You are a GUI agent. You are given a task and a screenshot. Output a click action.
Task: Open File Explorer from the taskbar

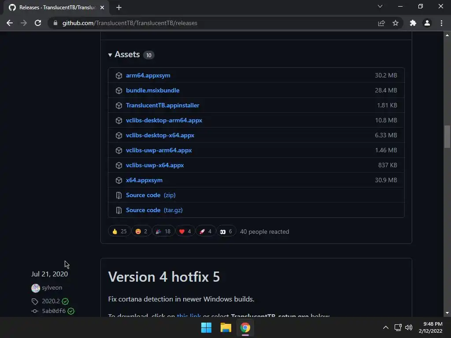click(x=226, y=327)
